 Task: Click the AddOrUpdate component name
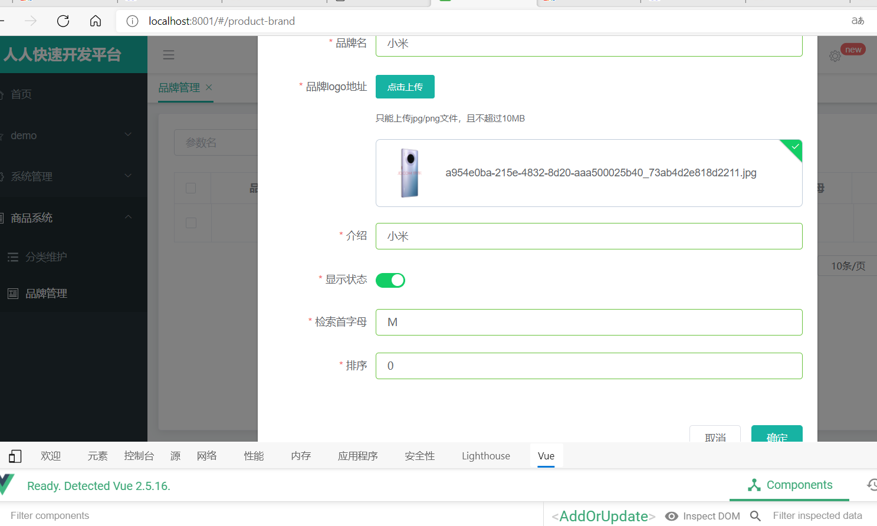click(603, 516)
